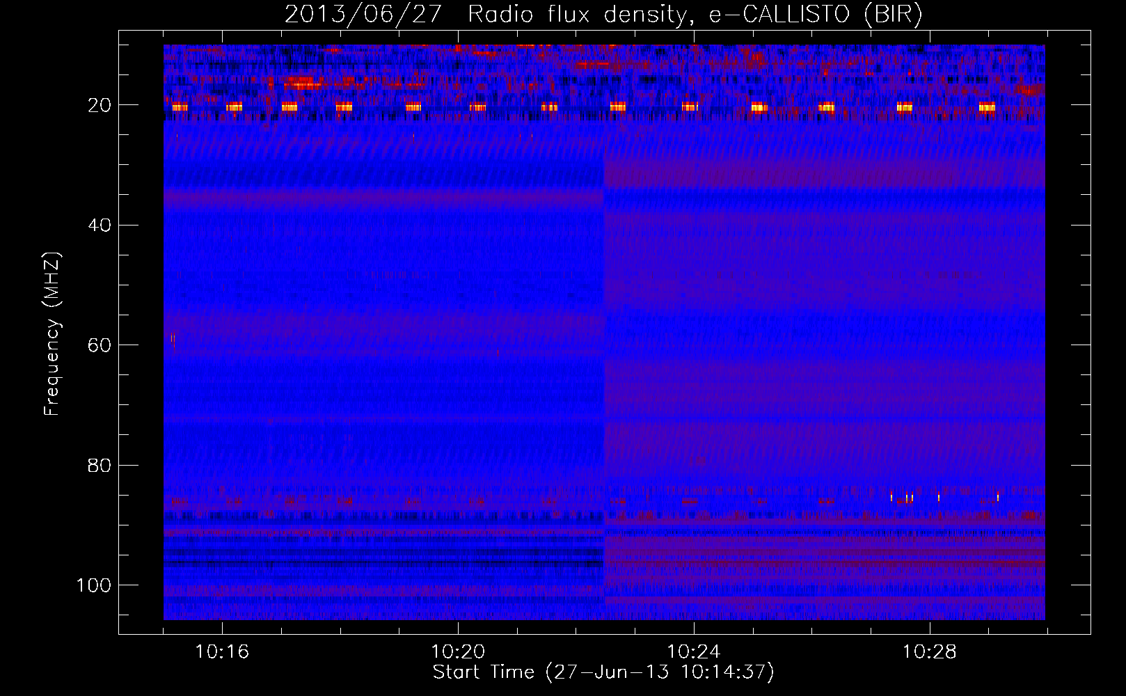Click the 40 frequency tick label
The width and height of the screenshot is (1126, 696).
pos(100,226)
